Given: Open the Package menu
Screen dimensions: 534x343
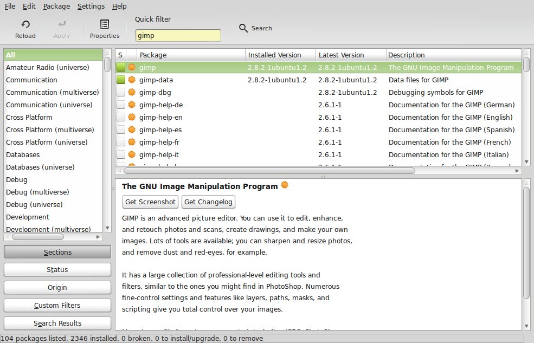Looking at the screenshot, I should [56, 7].
